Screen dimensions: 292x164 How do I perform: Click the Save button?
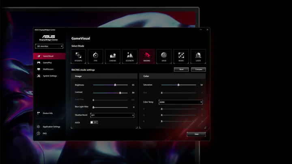click(x=196, y=134)
